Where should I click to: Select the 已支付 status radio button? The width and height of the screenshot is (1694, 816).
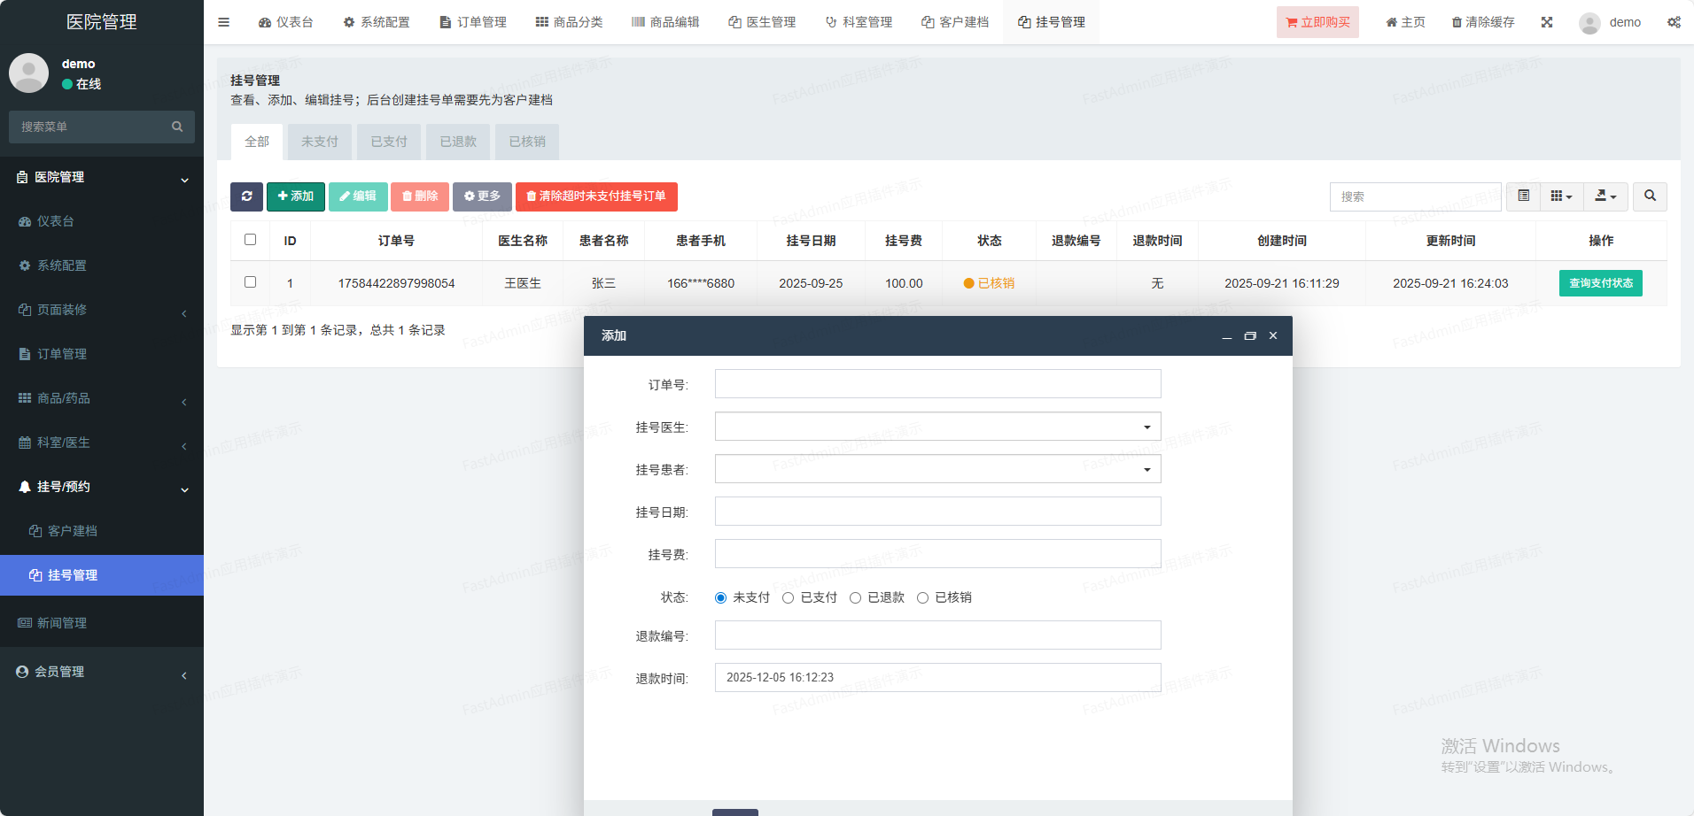789,598
